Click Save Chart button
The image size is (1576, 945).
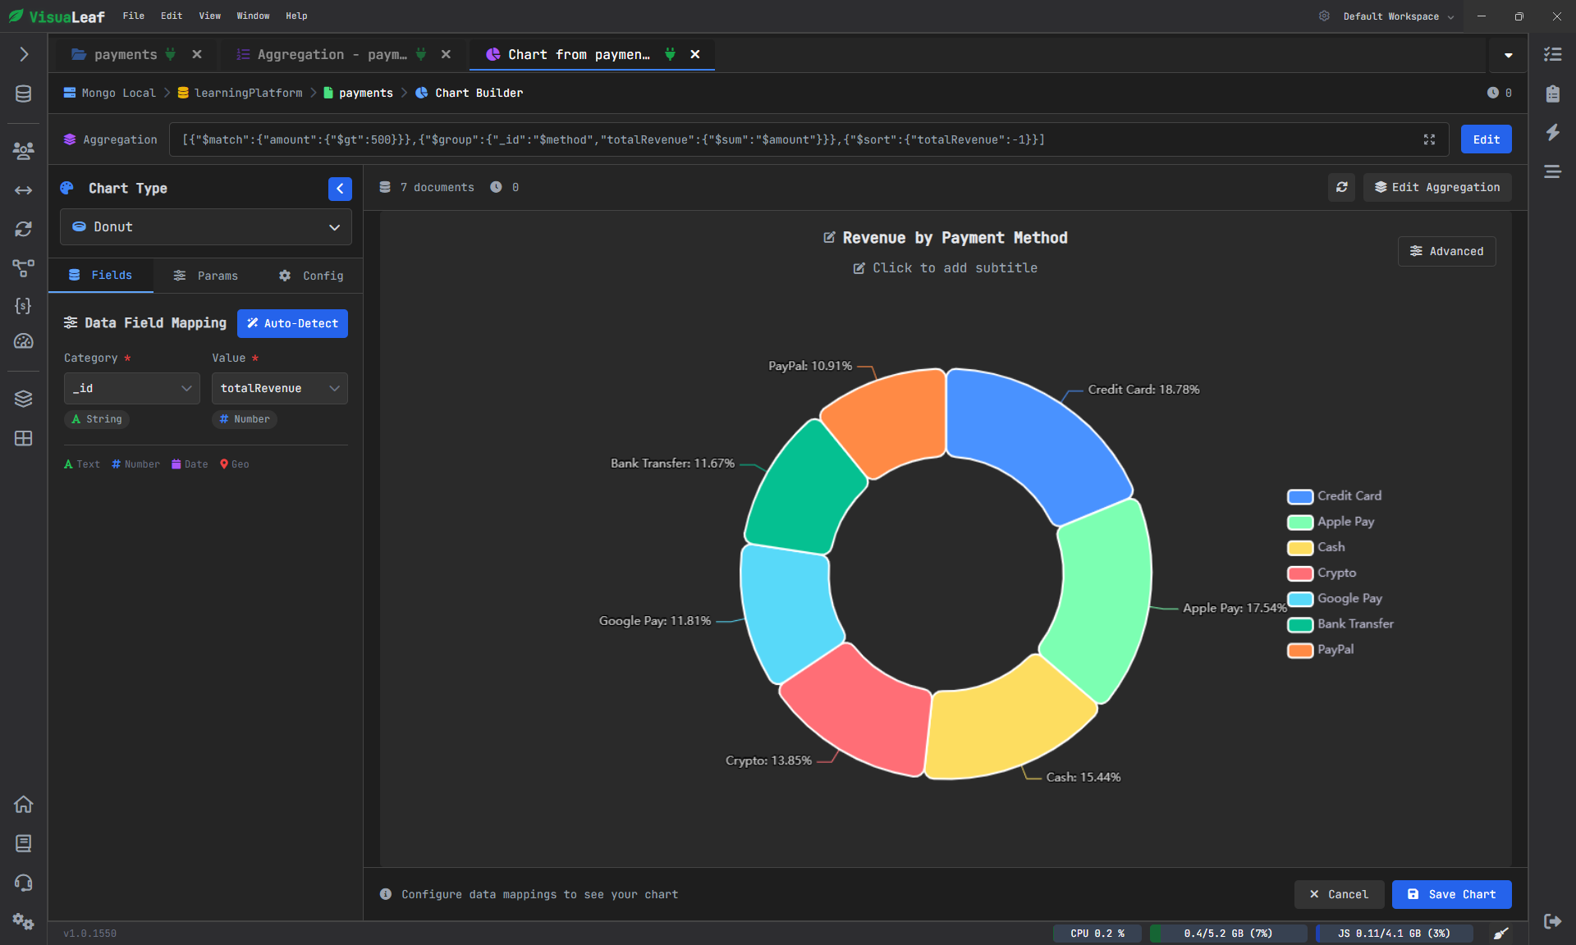[1451, 894]
